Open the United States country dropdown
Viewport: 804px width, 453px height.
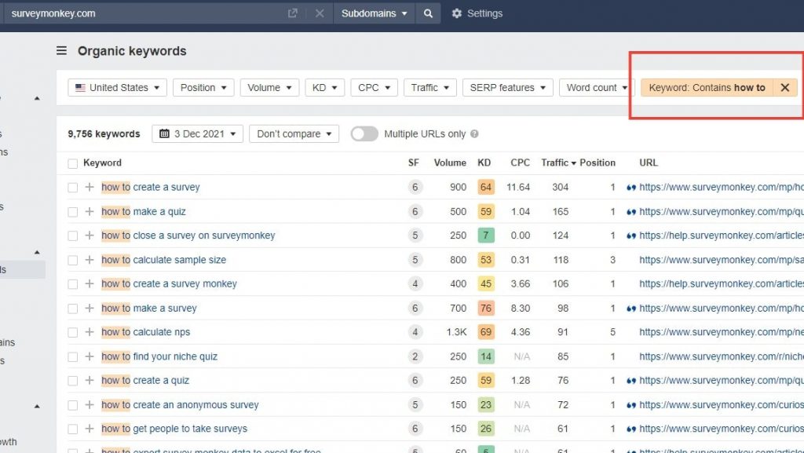118,88
